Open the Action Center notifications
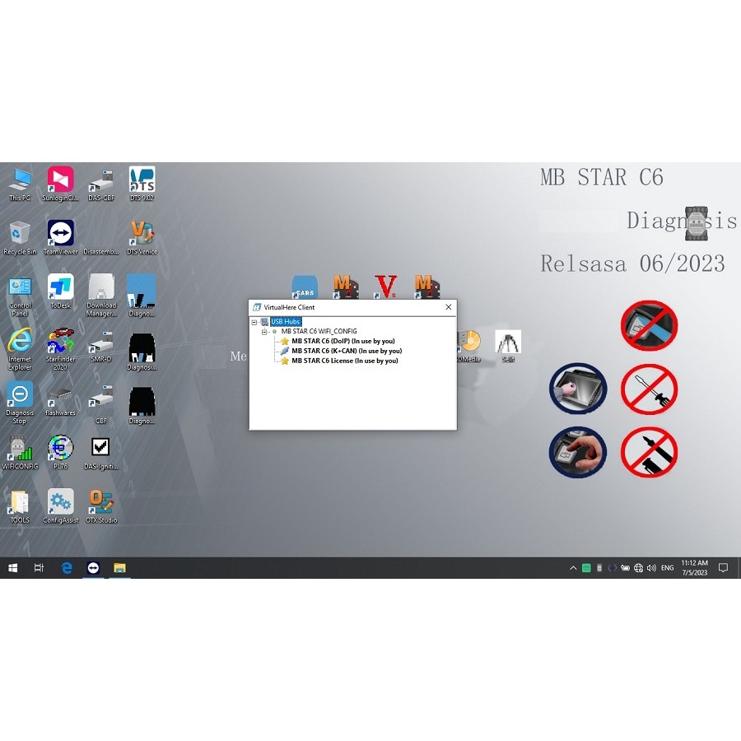This screenshot has height=741, width=741. [723, 567]
